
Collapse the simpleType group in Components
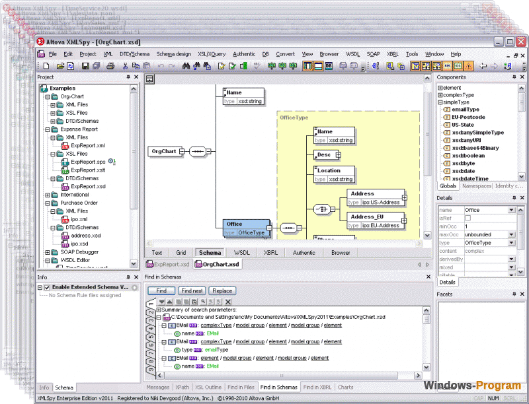pos(440,102)
